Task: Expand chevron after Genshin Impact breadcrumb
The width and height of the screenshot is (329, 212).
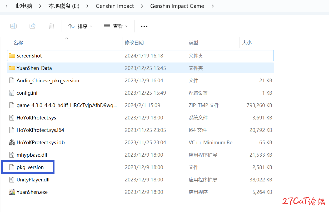Action: [x=142, y=6]
